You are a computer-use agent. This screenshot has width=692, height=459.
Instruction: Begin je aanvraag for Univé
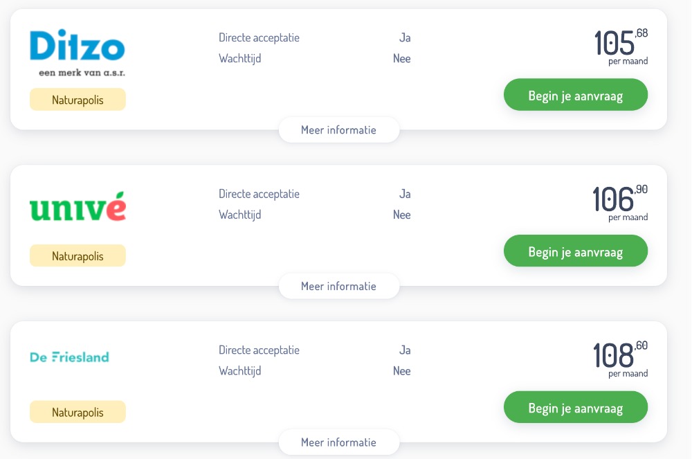[576, 251]
